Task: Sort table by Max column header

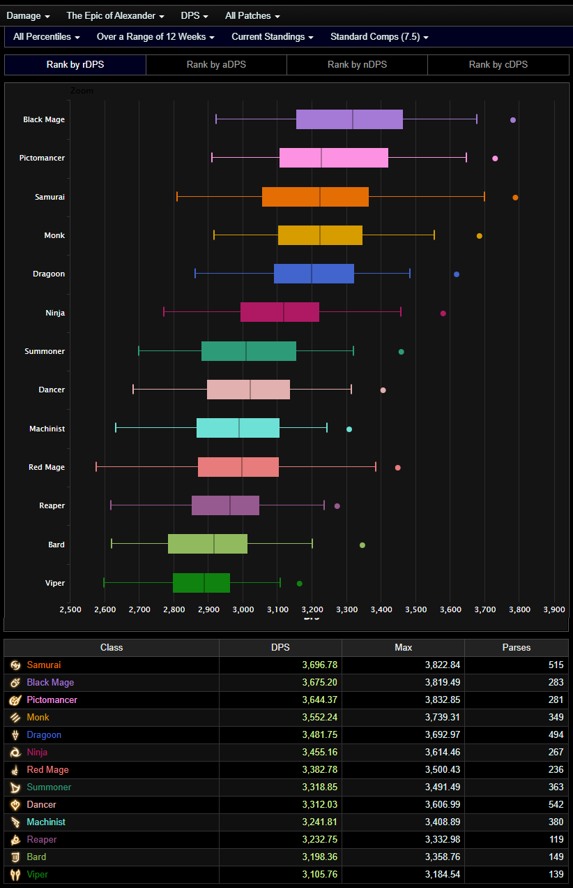Action: pos(403,648)
